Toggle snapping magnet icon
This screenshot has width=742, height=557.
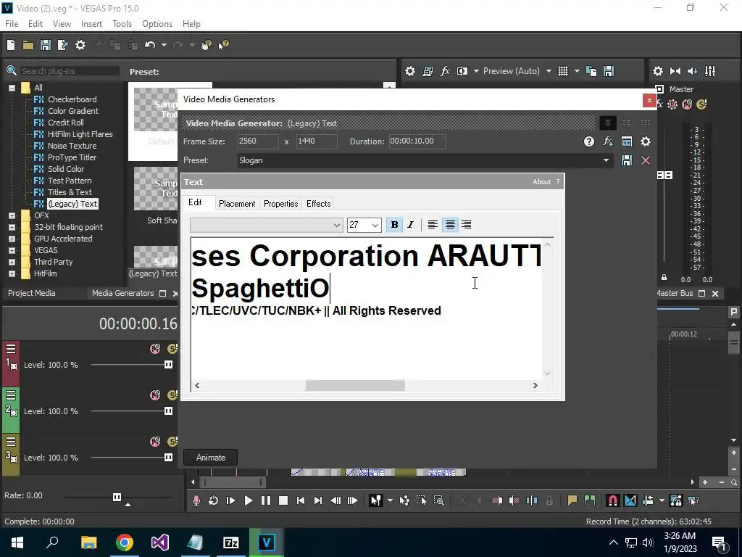612,500
